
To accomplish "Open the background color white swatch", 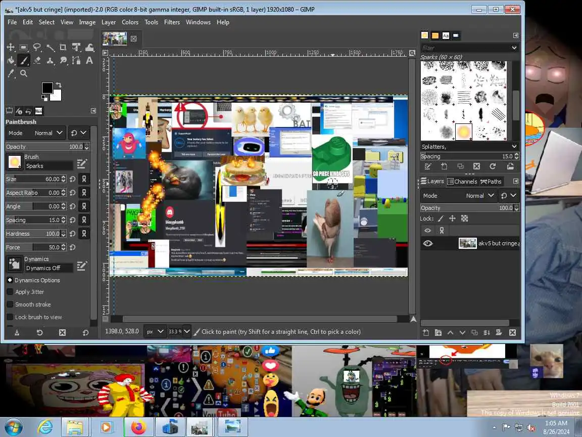I will (57, 96).
